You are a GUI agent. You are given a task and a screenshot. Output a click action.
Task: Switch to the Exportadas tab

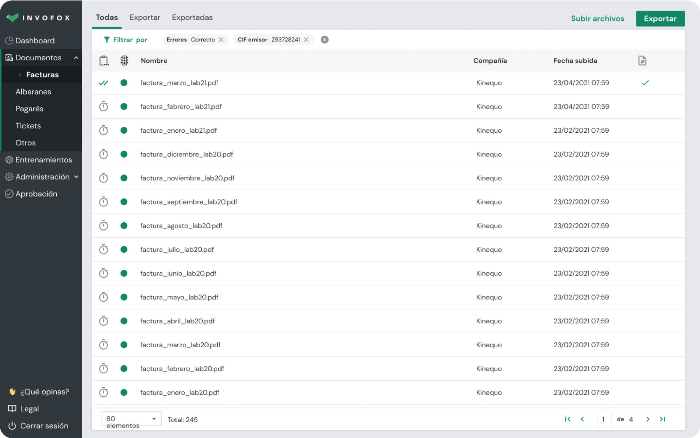point(192,17)
